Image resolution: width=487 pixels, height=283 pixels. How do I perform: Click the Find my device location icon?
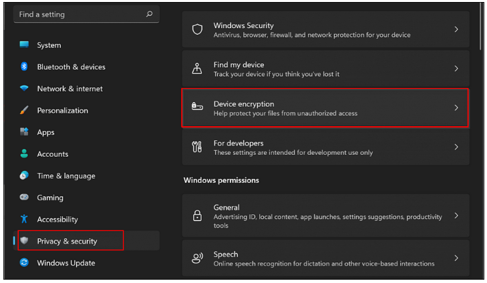pyautogui.click(x=197, y=69)
